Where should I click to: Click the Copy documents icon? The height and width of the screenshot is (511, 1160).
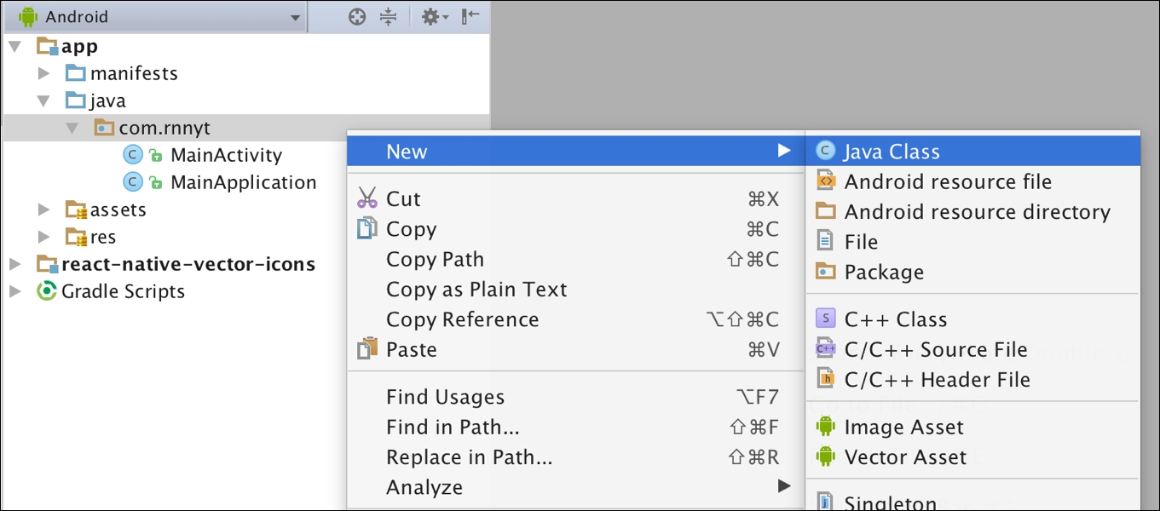[367, 228]
